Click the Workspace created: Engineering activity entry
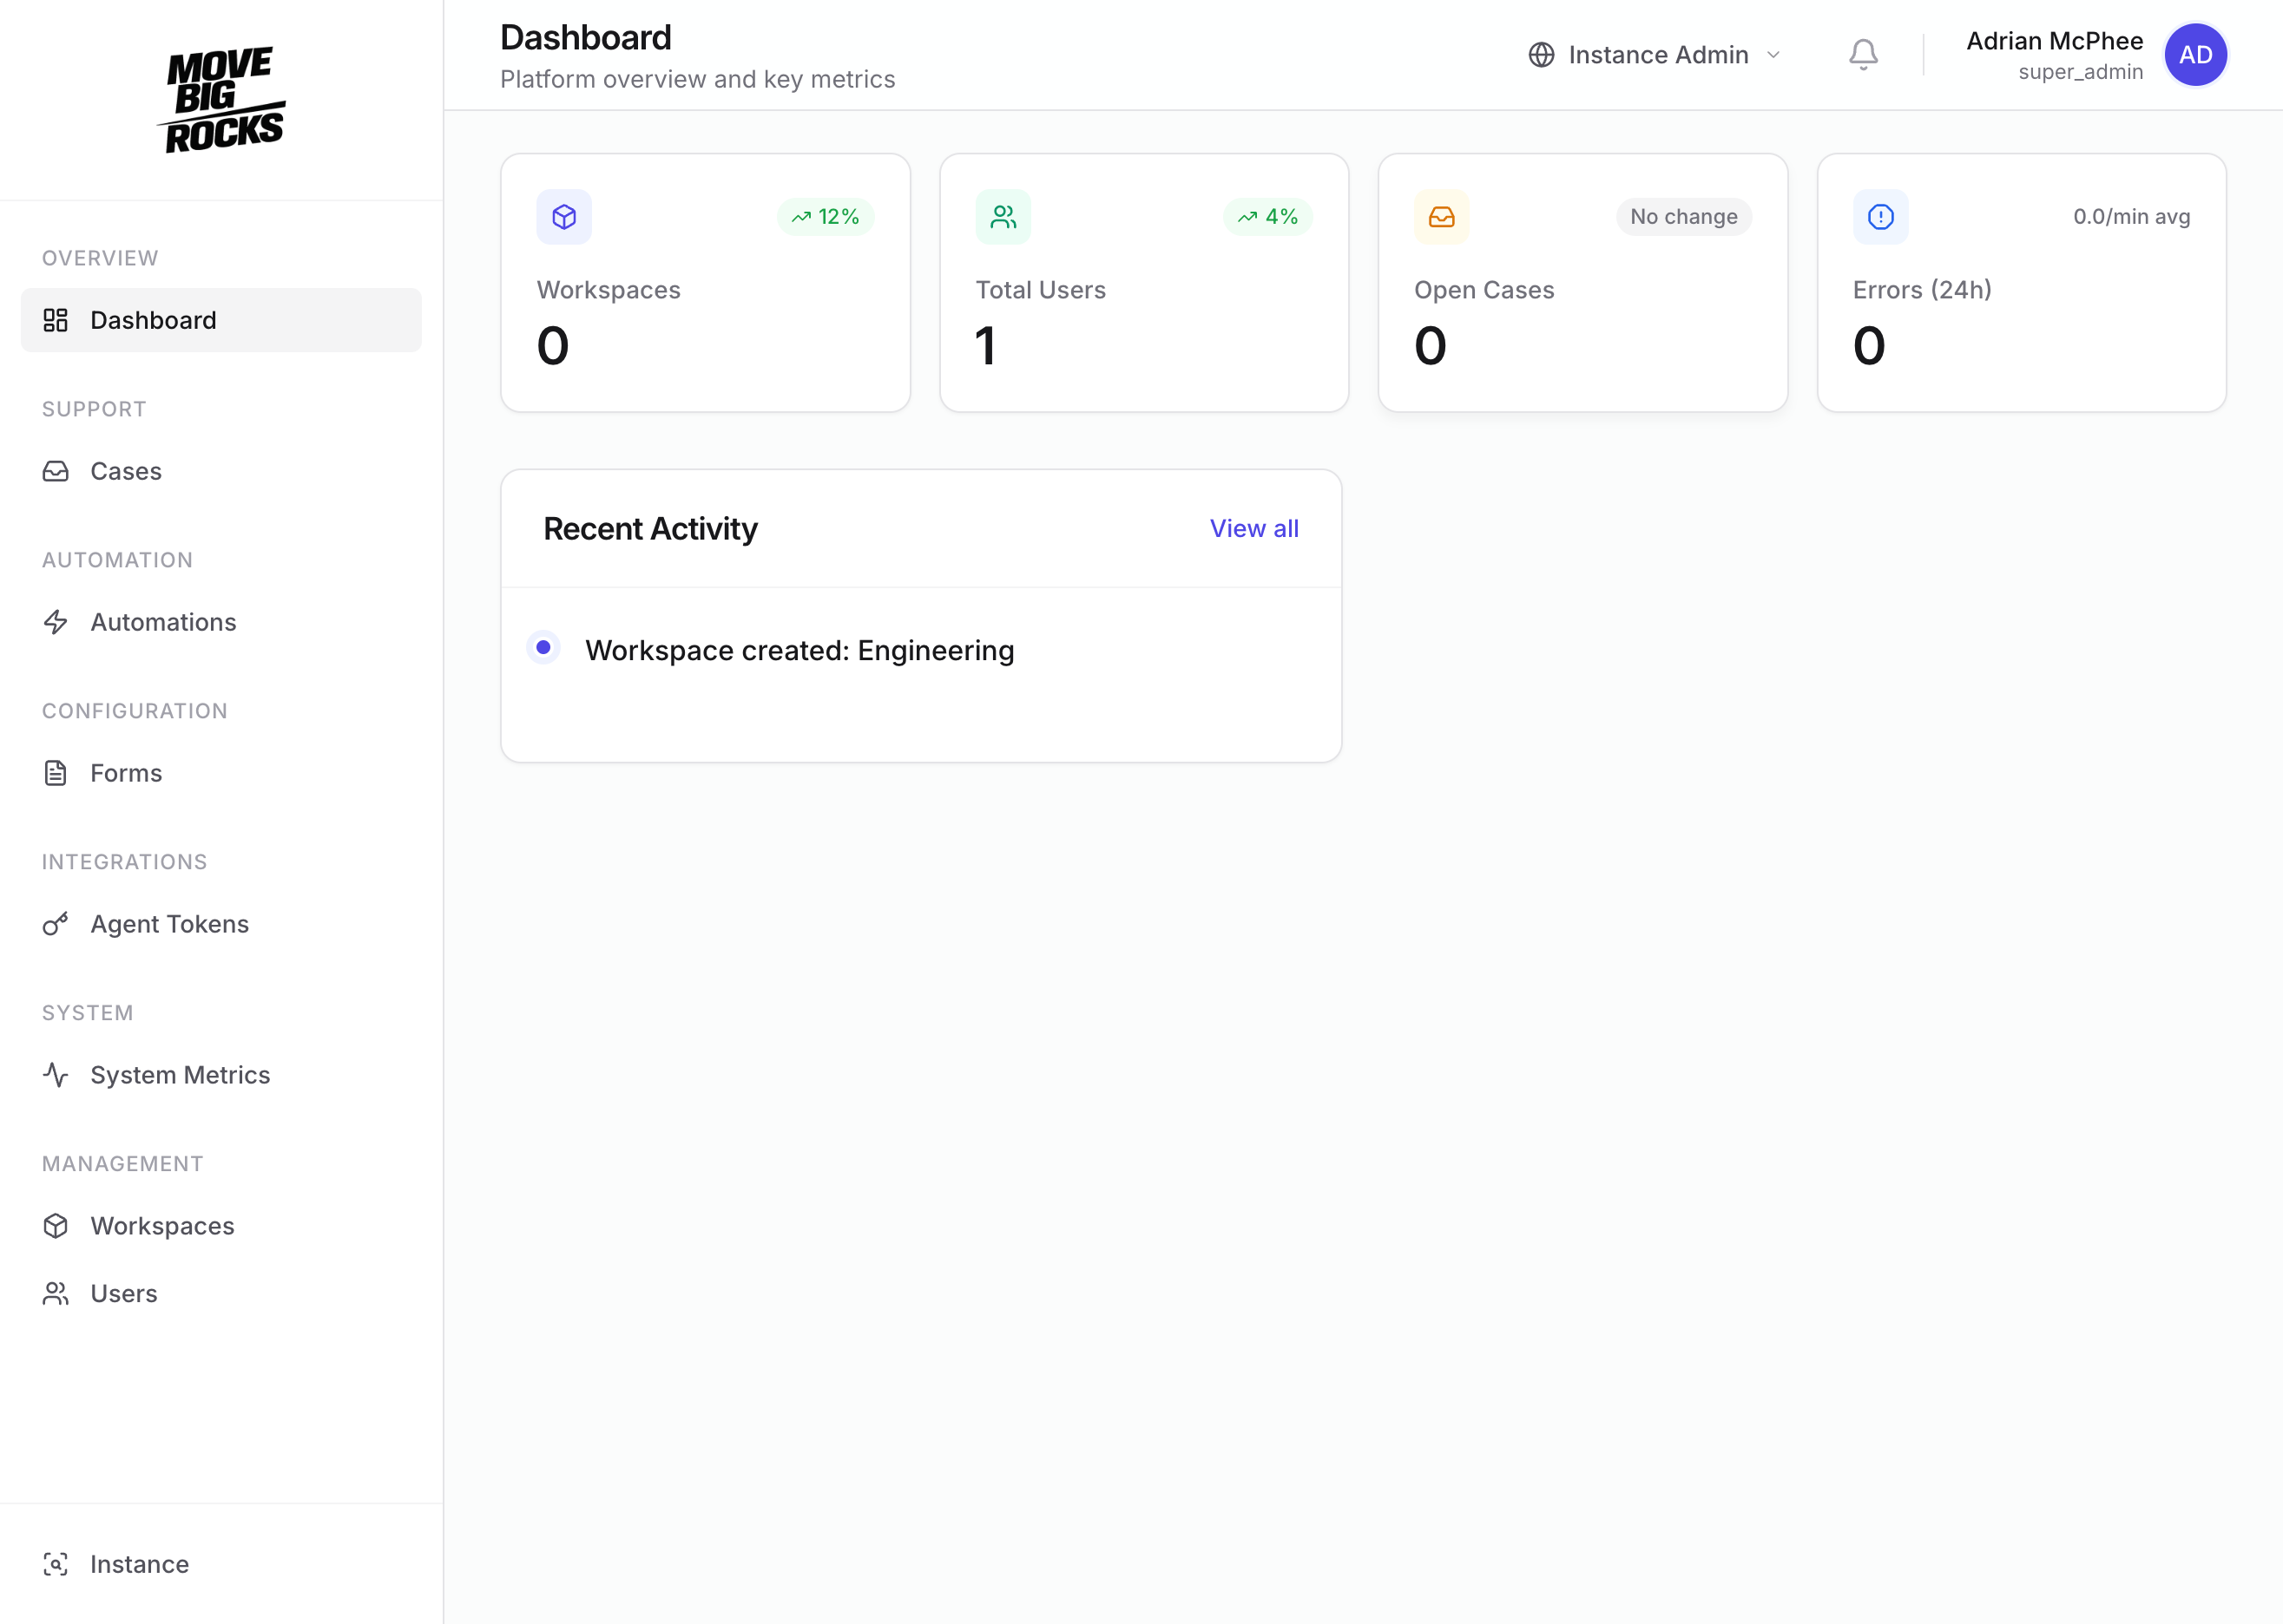The width and height of the screenshot is (2283, 1624). 799,651
